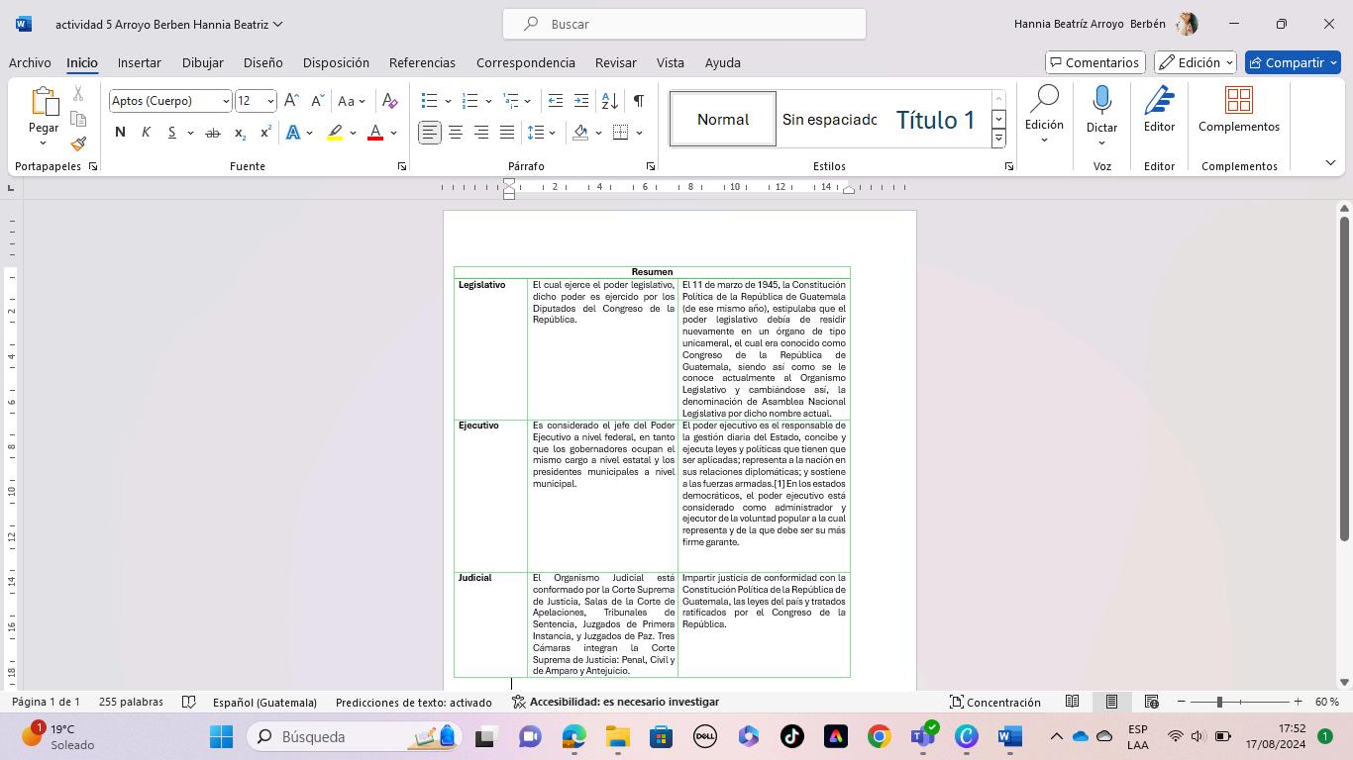Click the Comentarios button
Screen dimensions: 1353x760
tap(1095, 62)
